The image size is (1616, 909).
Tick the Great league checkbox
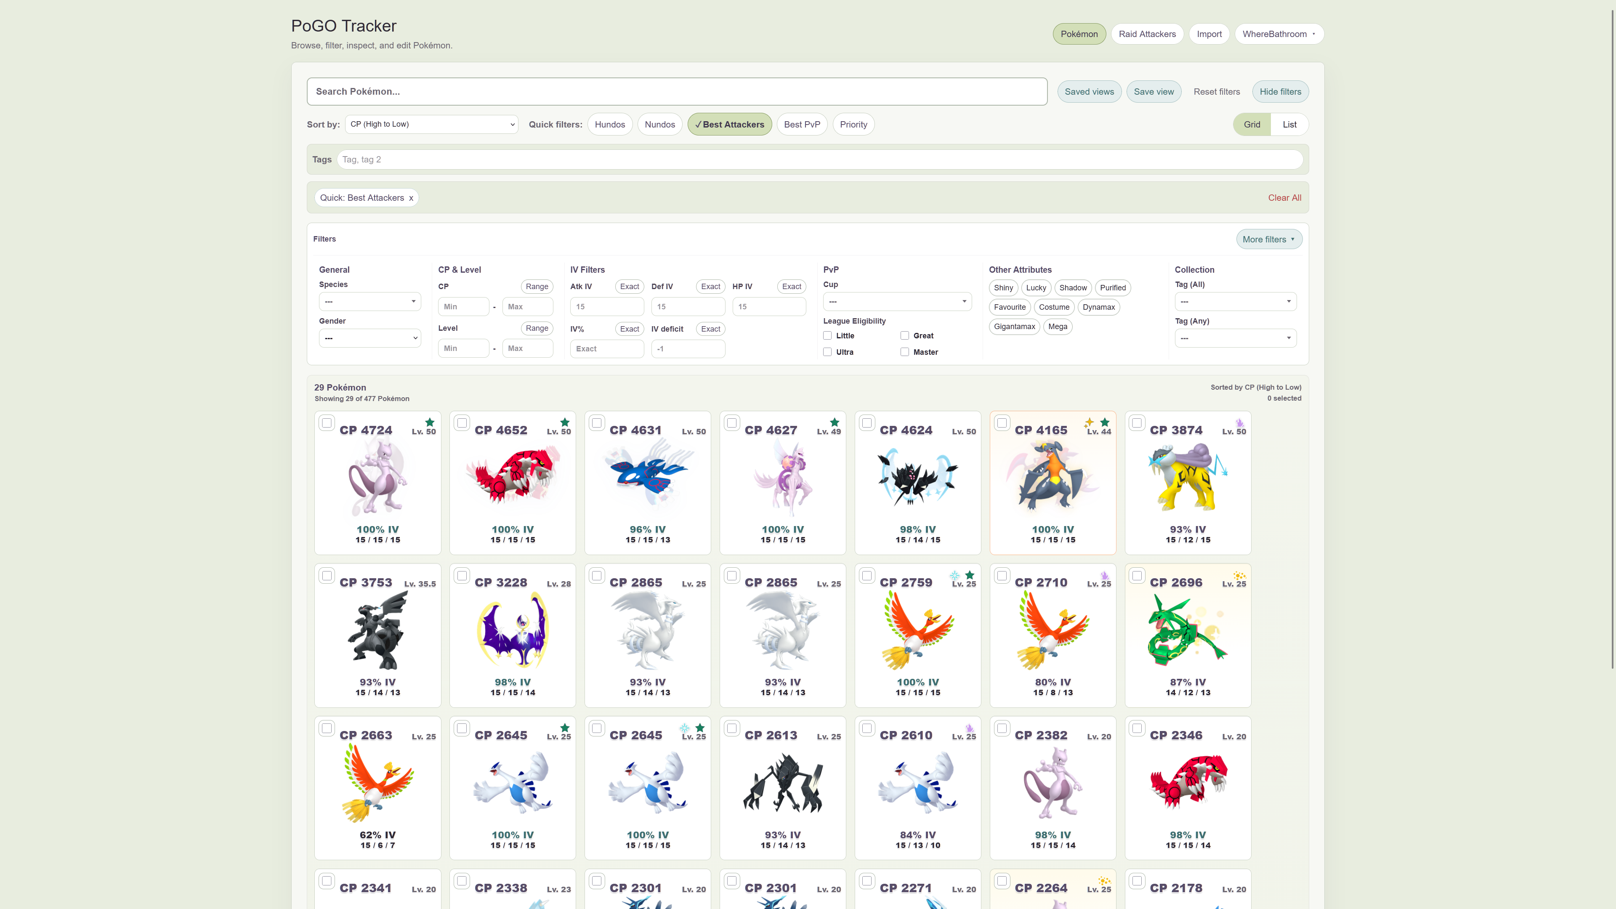click(905, 336)
